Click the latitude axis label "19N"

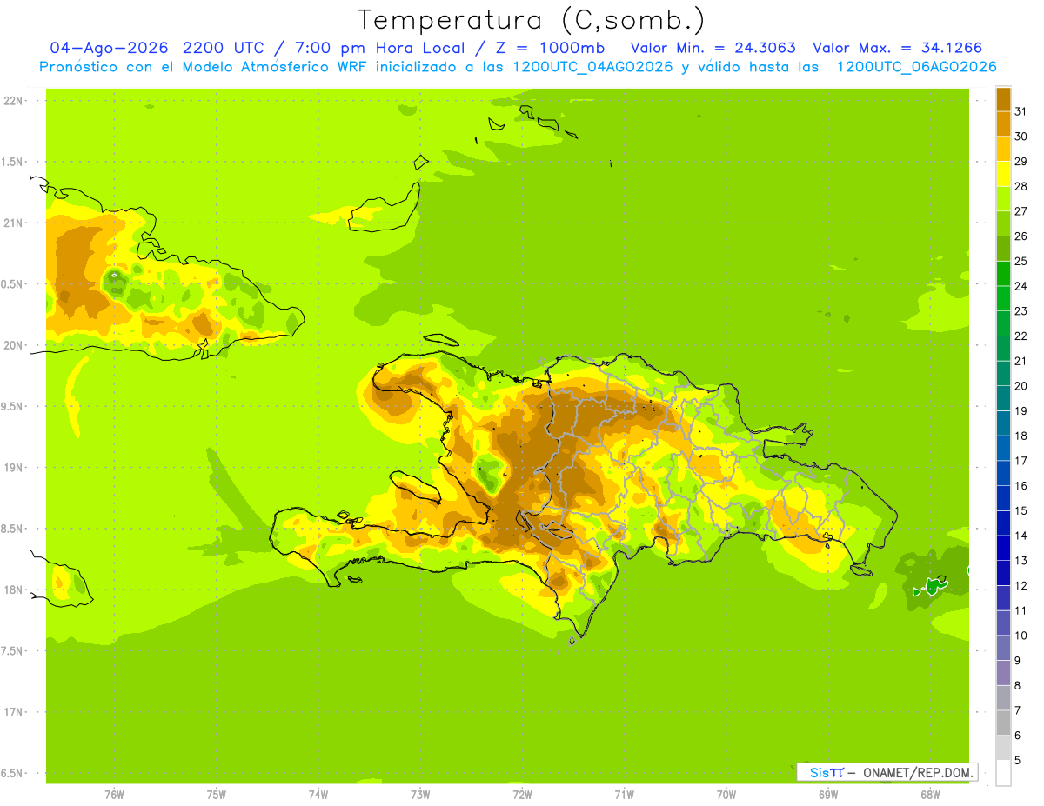13,467
